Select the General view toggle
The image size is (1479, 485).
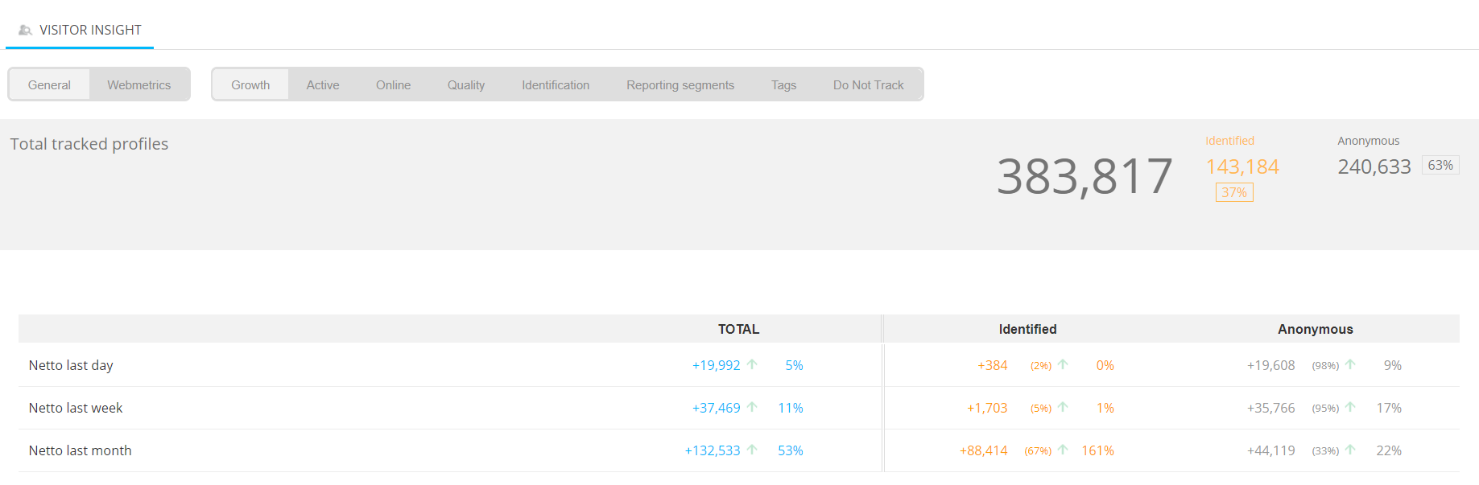[49, 85]
